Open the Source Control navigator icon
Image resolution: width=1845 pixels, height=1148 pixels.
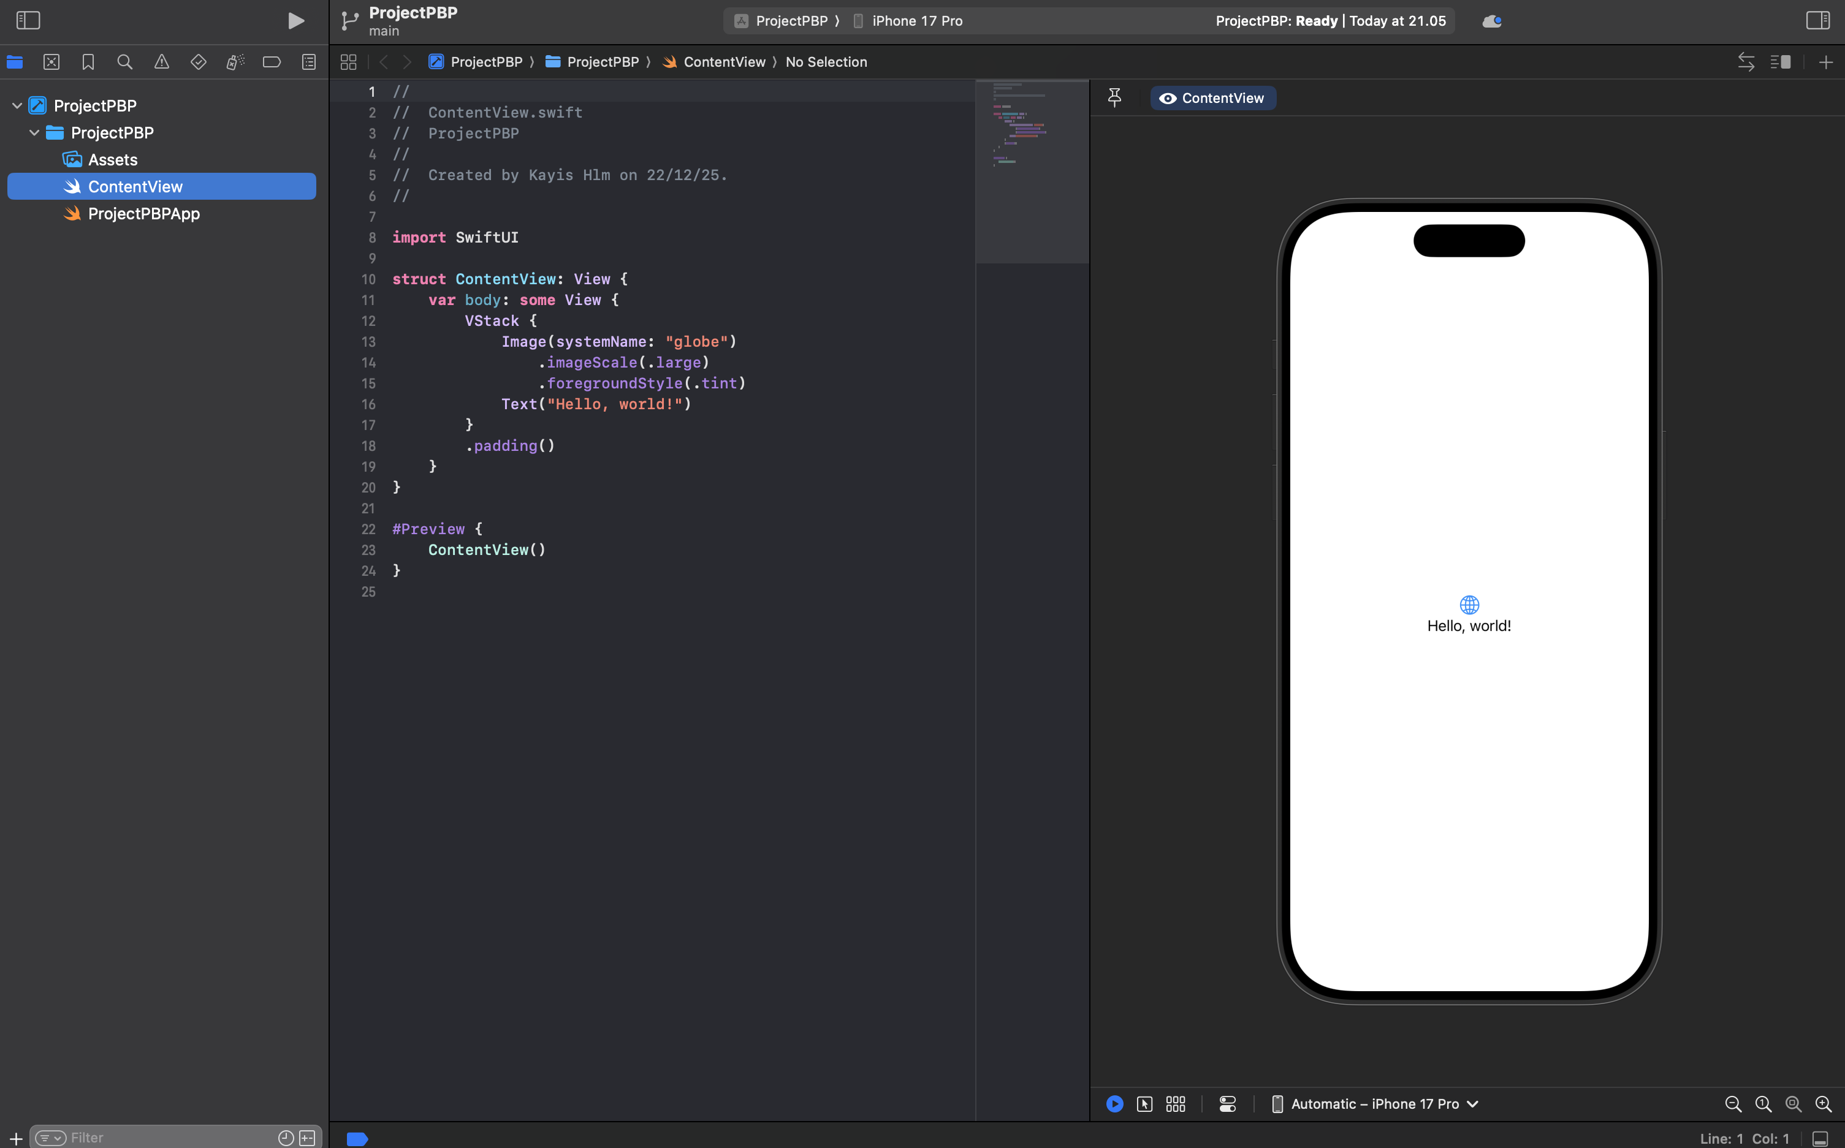pyautogui.click(x=51, y=62)
